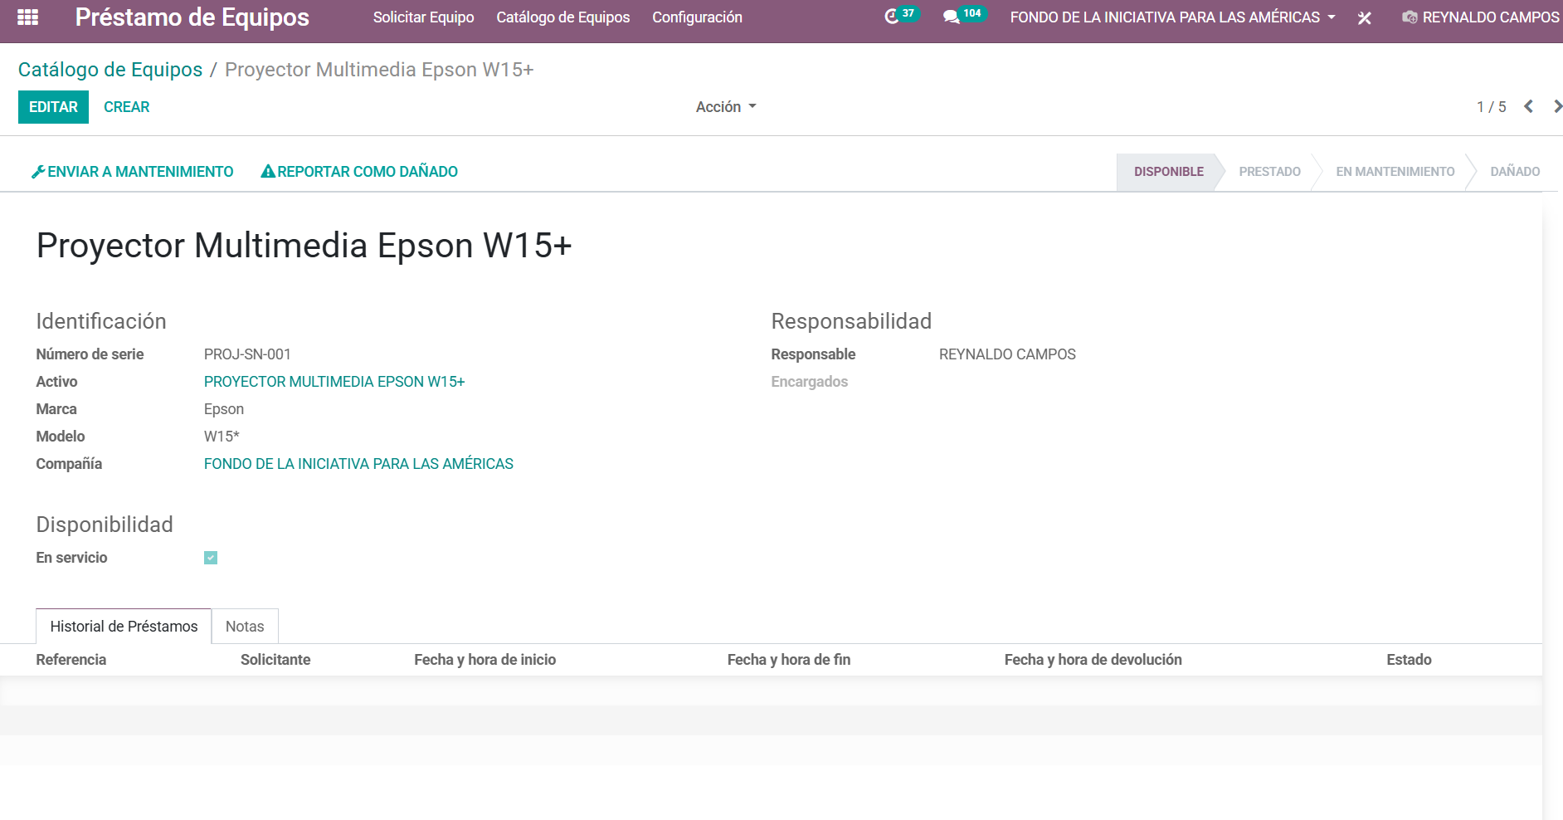Toggle the En servicio checkbox
1563x820 pixels.
click(x=211, y=558)
